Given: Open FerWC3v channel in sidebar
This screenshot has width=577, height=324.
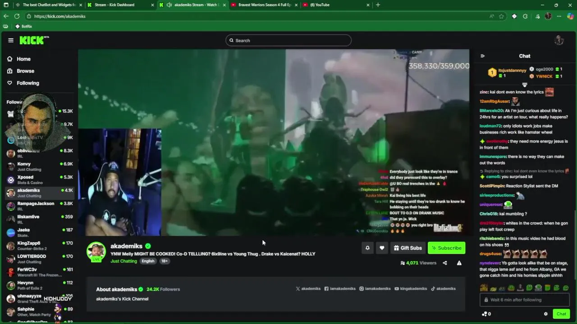Looking at the screenshot, I should 40,272.
